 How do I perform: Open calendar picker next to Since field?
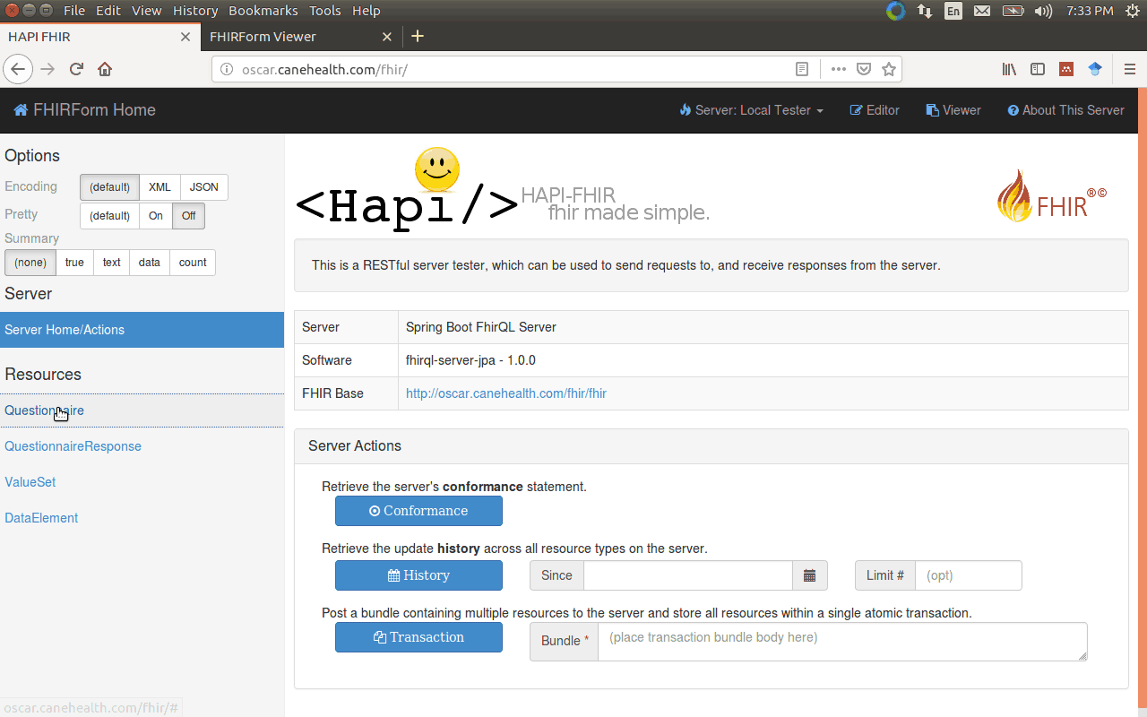tap(809, 575)
